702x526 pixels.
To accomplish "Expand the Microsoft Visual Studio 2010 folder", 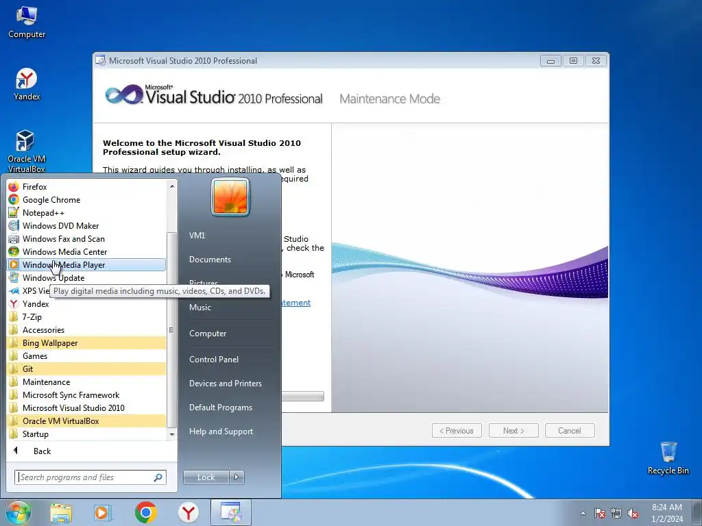I will coord(86,408).
